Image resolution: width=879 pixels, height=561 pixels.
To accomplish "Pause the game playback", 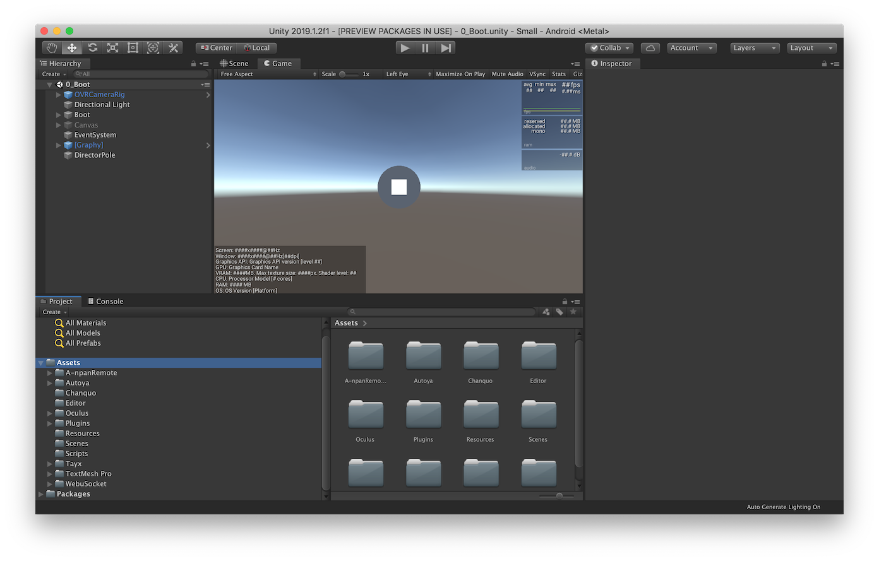I will [426, 48].
